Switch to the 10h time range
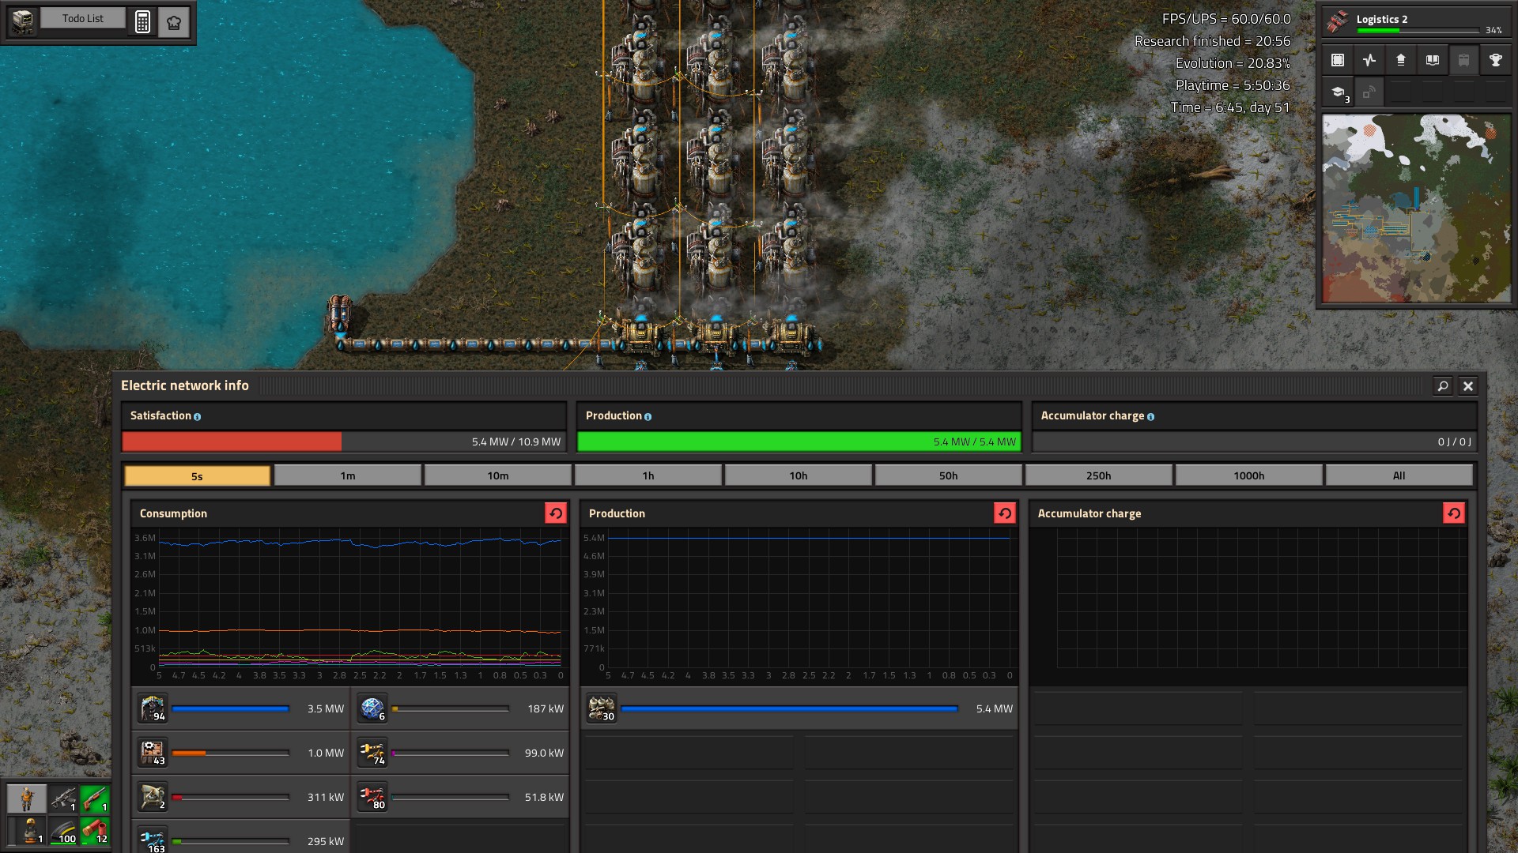Viewport: 1518px width, 853px height. tap(799, 475)
